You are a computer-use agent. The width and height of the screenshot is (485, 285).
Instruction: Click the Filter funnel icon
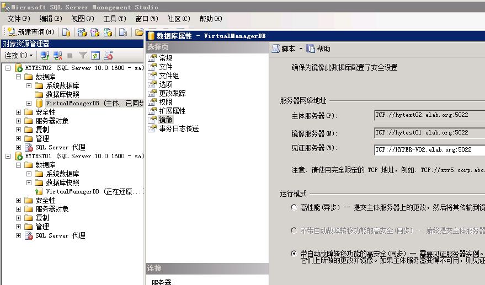pos(83,55)
